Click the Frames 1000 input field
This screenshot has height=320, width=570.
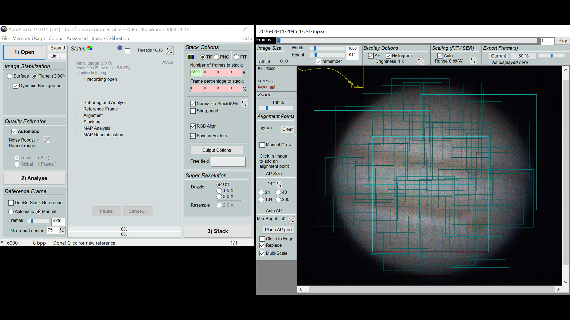coord(58,221)
